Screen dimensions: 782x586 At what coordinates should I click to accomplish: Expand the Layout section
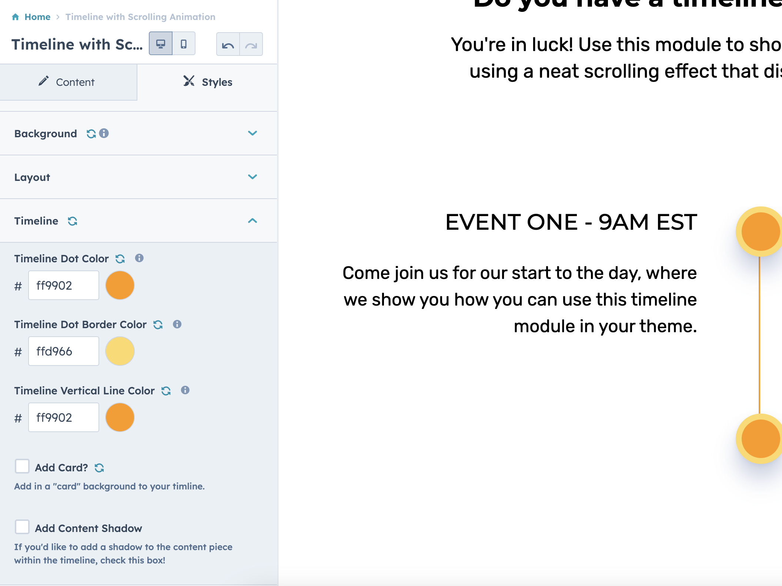(252, 177)
